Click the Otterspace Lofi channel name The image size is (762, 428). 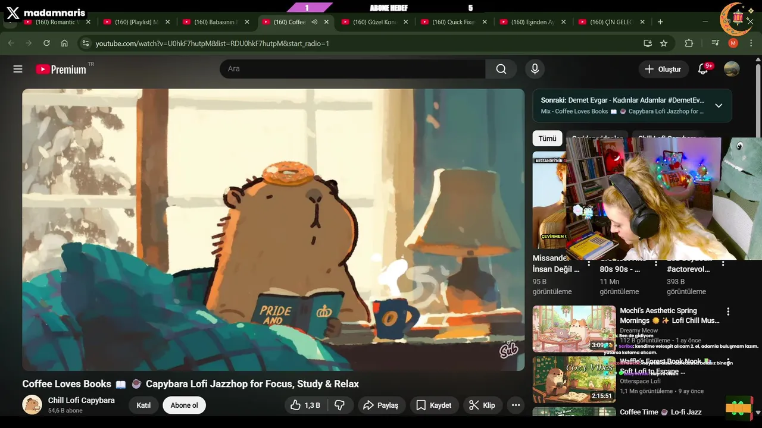pyautogui.click(x=640, y=381)
